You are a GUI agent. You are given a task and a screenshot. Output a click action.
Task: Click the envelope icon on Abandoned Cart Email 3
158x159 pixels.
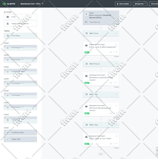pos(86,106)
